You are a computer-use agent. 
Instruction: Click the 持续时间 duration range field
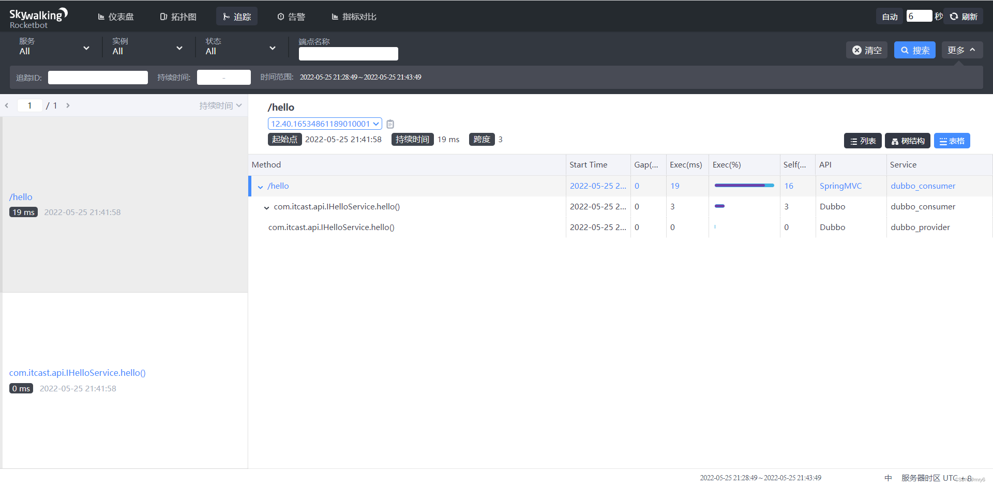click(224, 78)
